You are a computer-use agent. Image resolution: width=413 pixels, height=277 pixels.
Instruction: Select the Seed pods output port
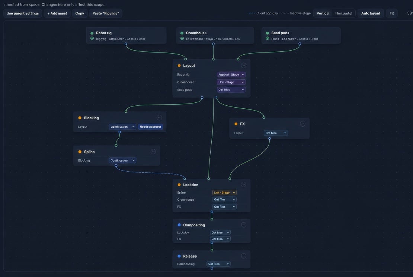[300, 44]
